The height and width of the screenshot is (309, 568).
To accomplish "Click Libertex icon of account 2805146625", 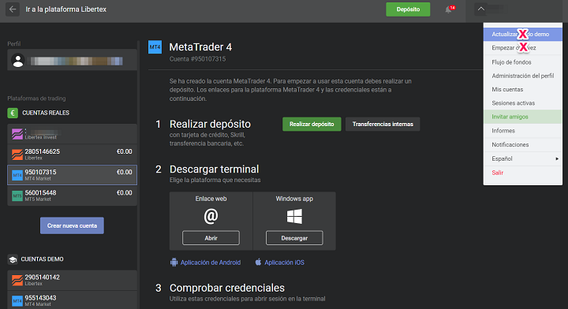I will (x=17, y=154).
